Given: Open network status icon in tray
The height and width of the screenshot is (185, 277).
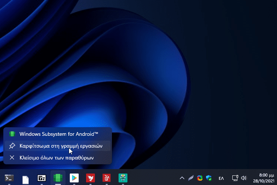Looking at the screenshot, I should click(x=235, y=178).
